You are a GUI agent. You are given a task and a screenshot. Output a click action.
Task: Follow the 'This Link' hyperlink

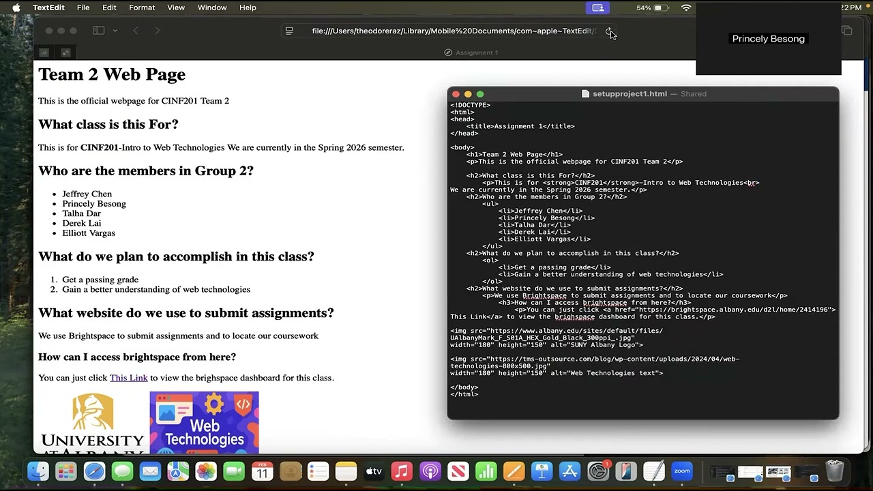(x=128, y=378)
